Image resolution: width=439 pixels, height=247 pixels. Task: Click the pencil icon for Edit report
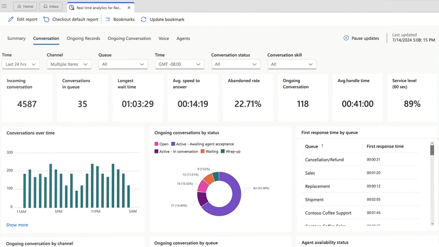[x=11, y=19]
